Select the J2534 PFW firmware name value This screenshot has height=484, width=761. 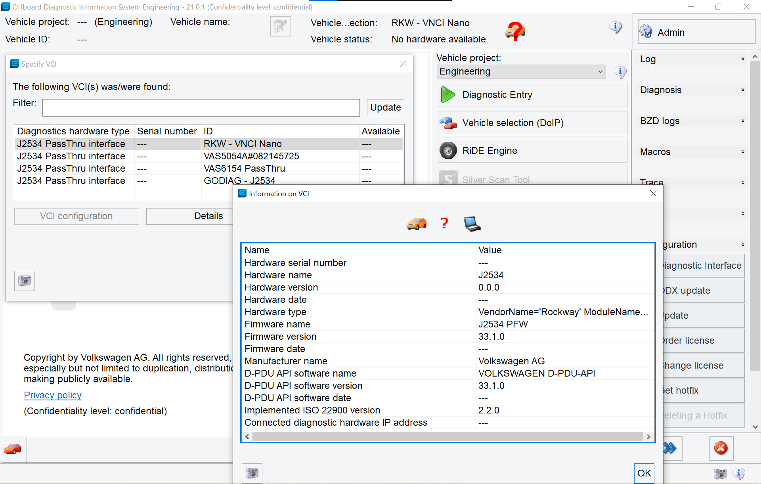point(503,324)
